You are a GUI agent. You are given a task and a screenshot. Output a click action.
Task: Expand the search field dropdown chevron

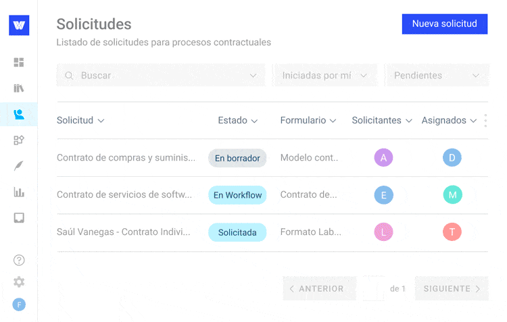pyautogui.click(x=254, y=76)
